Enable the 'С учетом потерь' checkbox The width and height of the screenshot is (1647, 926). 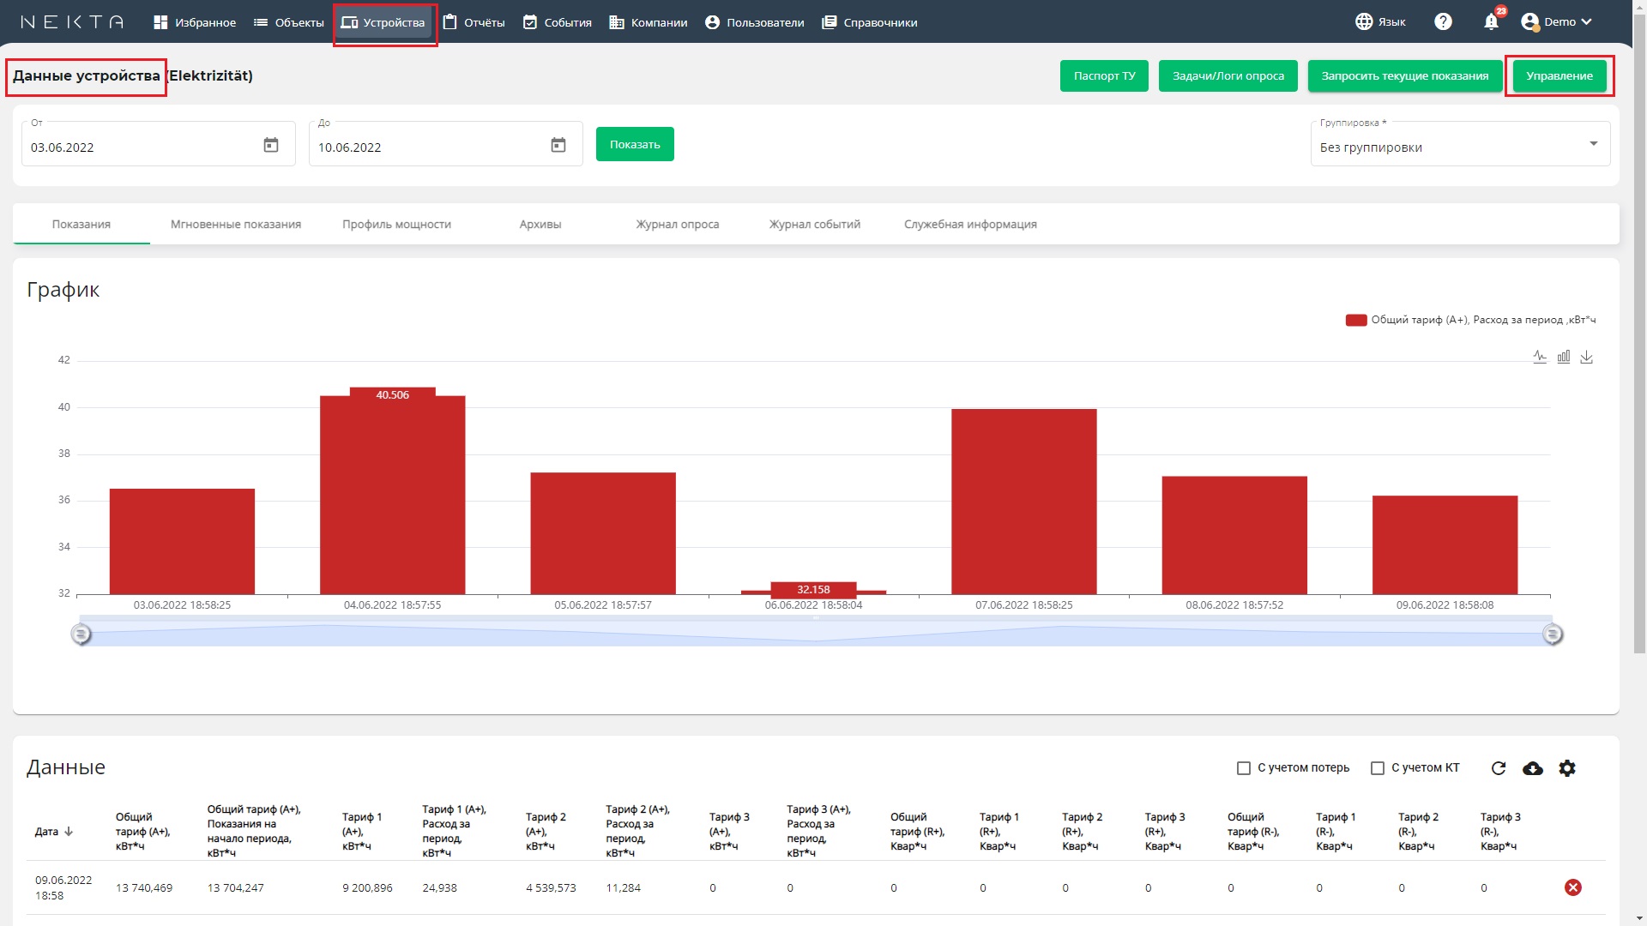pos(1244,768)
